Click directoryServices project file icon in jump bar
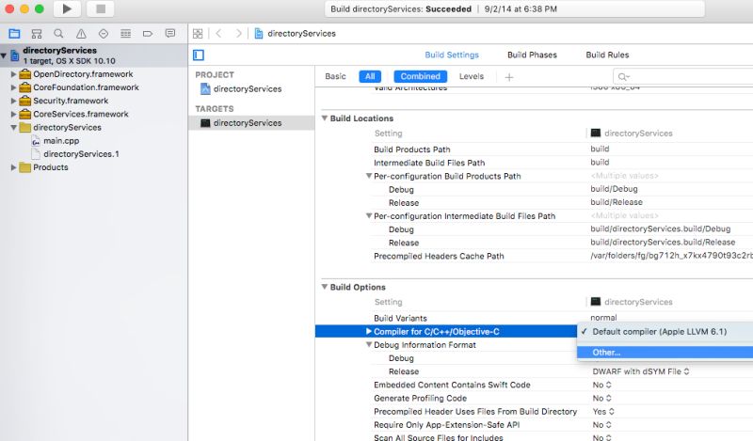753x441 pixels. point(259,34)
